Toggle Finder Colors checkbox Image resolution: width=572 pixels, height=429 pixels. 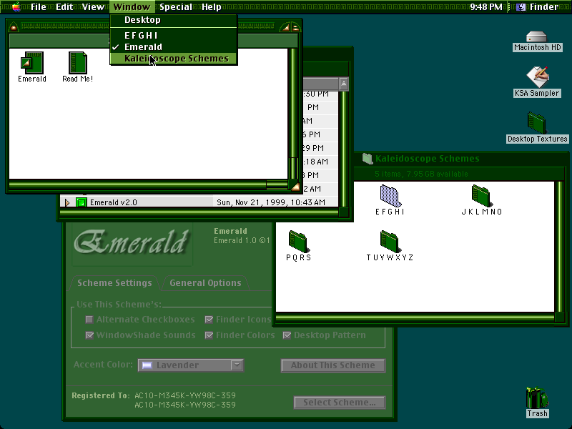coord(209,335)
